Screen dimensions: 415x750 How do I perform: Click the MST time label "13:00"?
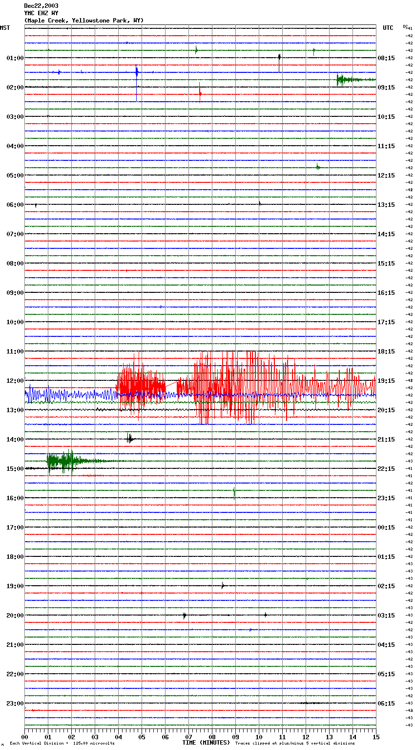point(15,410)
